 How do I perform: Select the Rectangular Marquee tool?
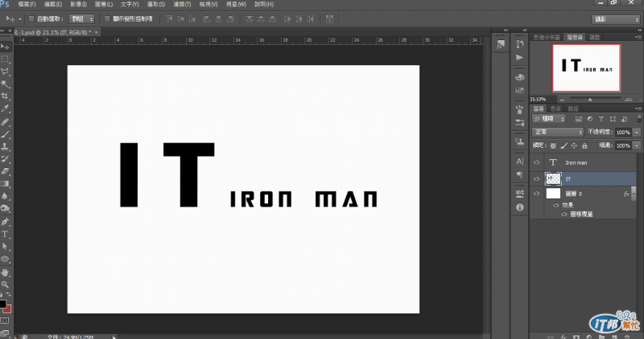pyautogui.click(x=5, y=59)
